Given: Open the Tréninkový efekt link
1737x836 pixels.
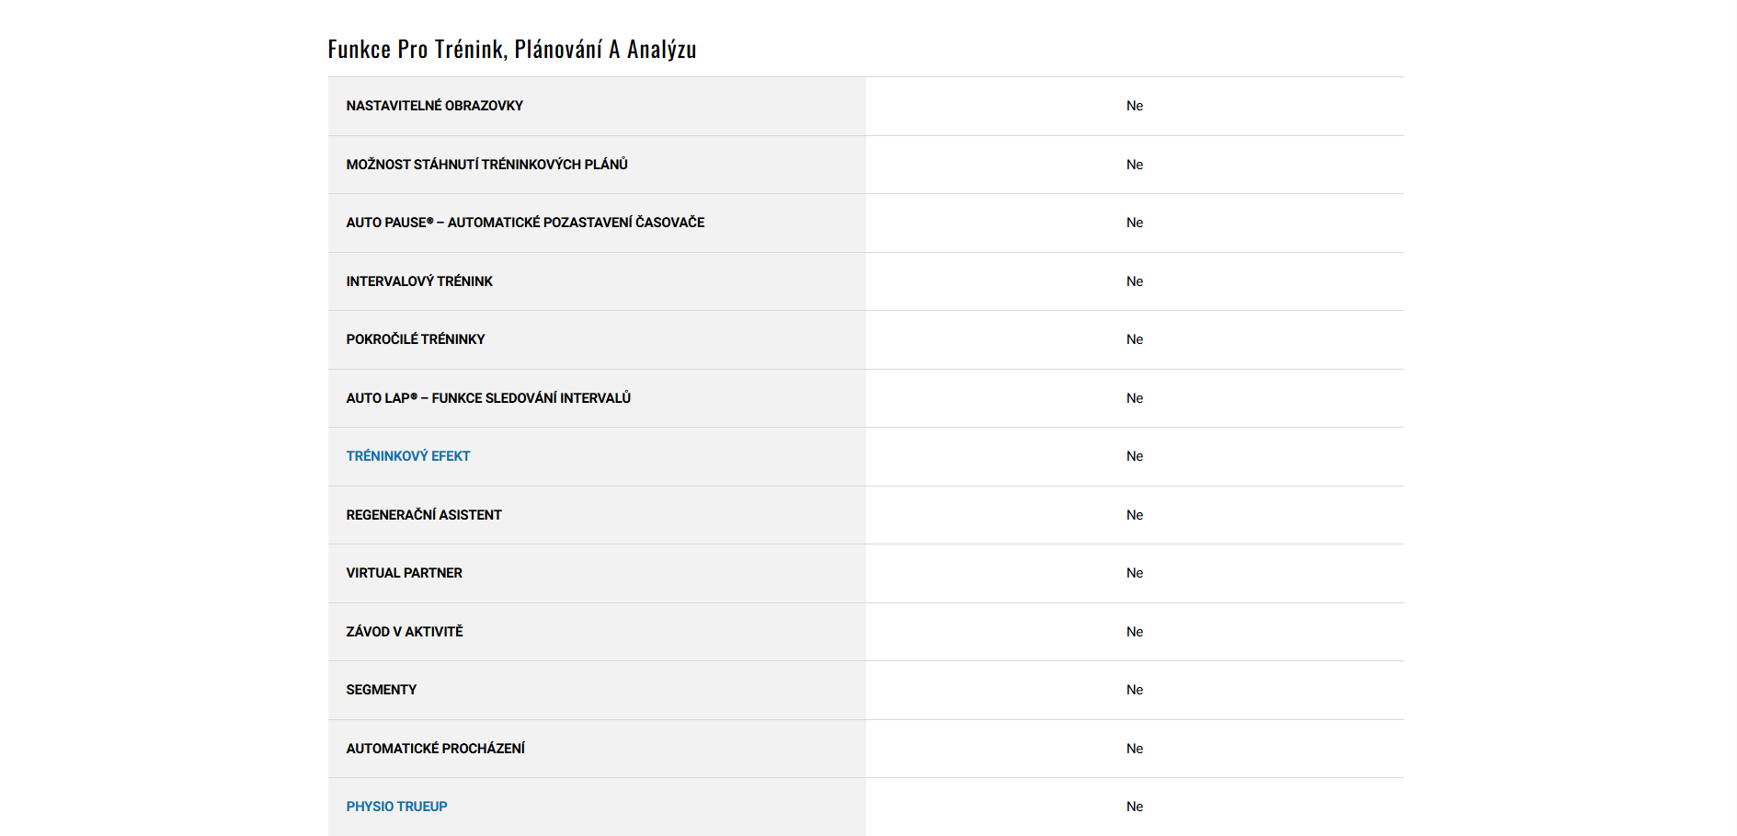Looking at the screenshot, I should (x=407, y=456).
